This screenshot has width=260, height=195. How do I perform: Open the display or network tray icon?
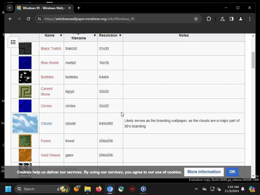coord(213,189)
